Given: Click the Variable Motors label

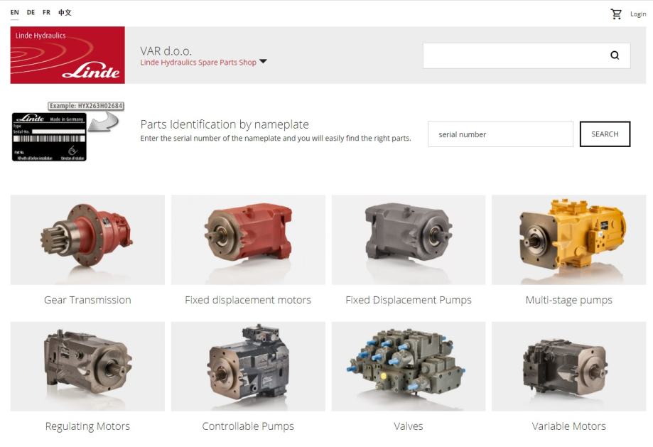Looking at the screenshot, I should tap(569, 426).
